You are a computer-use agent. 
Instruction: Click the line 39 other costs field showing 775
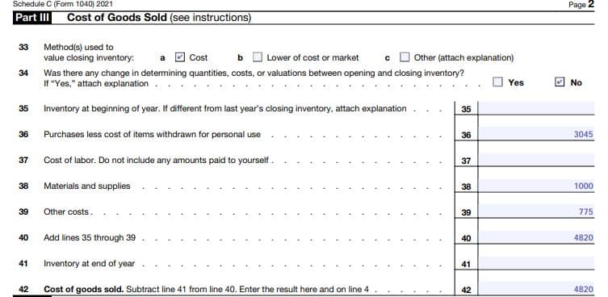click(536, 211)
